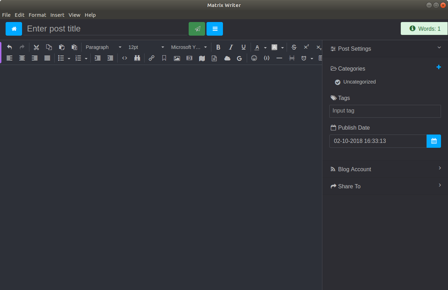448x290 pixels.
Task: Open calendar picker for publish date
Action: point(434,141)
